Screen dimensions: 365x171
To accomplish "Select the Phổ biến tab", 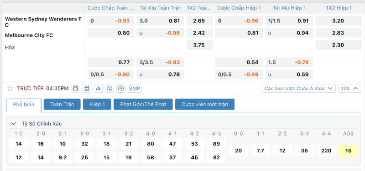I will click(x=24, y=105).
